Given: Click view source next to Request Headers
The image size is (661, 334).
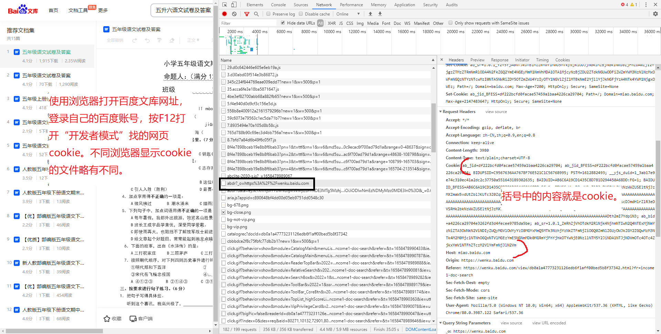Looking at the screenshot, I should point(496,111).
